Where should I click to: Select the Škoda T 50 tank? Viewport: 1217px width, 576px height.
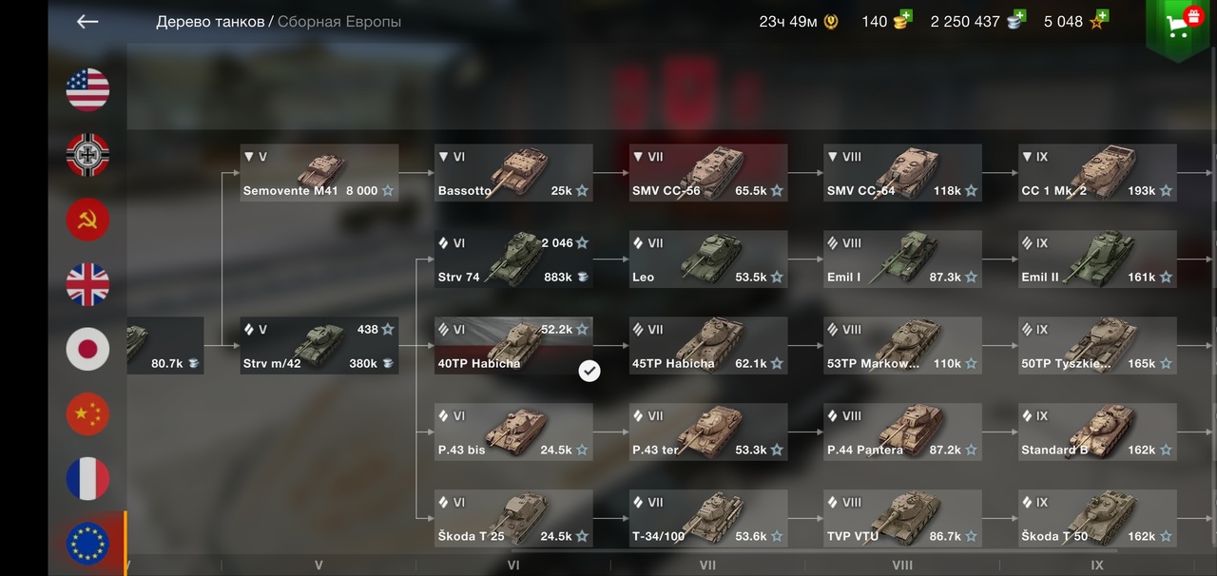pyautogui.click(x=1097, y=518)
